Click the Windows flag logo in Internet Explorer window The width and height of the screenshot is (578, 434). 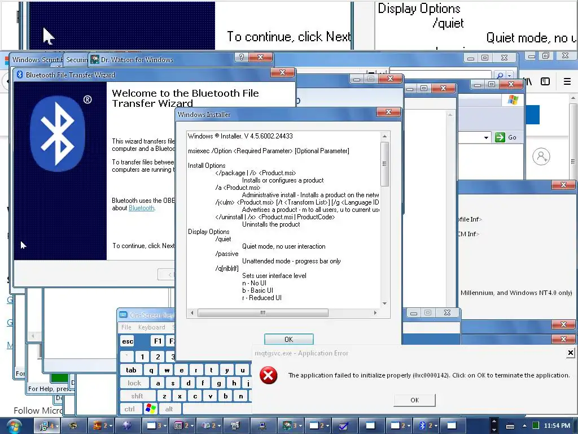pos(513,99)
